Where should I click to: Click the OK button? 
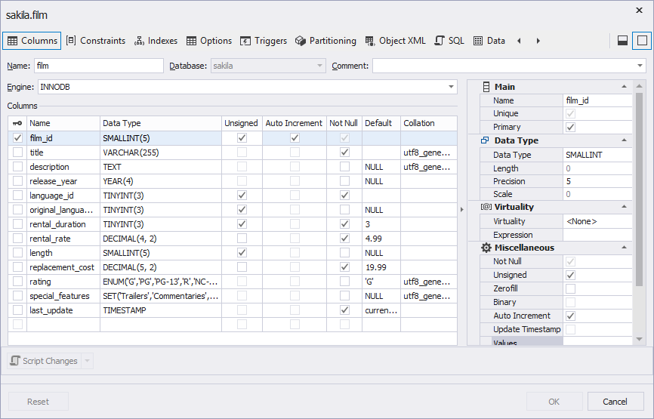[x=554, y=402]
